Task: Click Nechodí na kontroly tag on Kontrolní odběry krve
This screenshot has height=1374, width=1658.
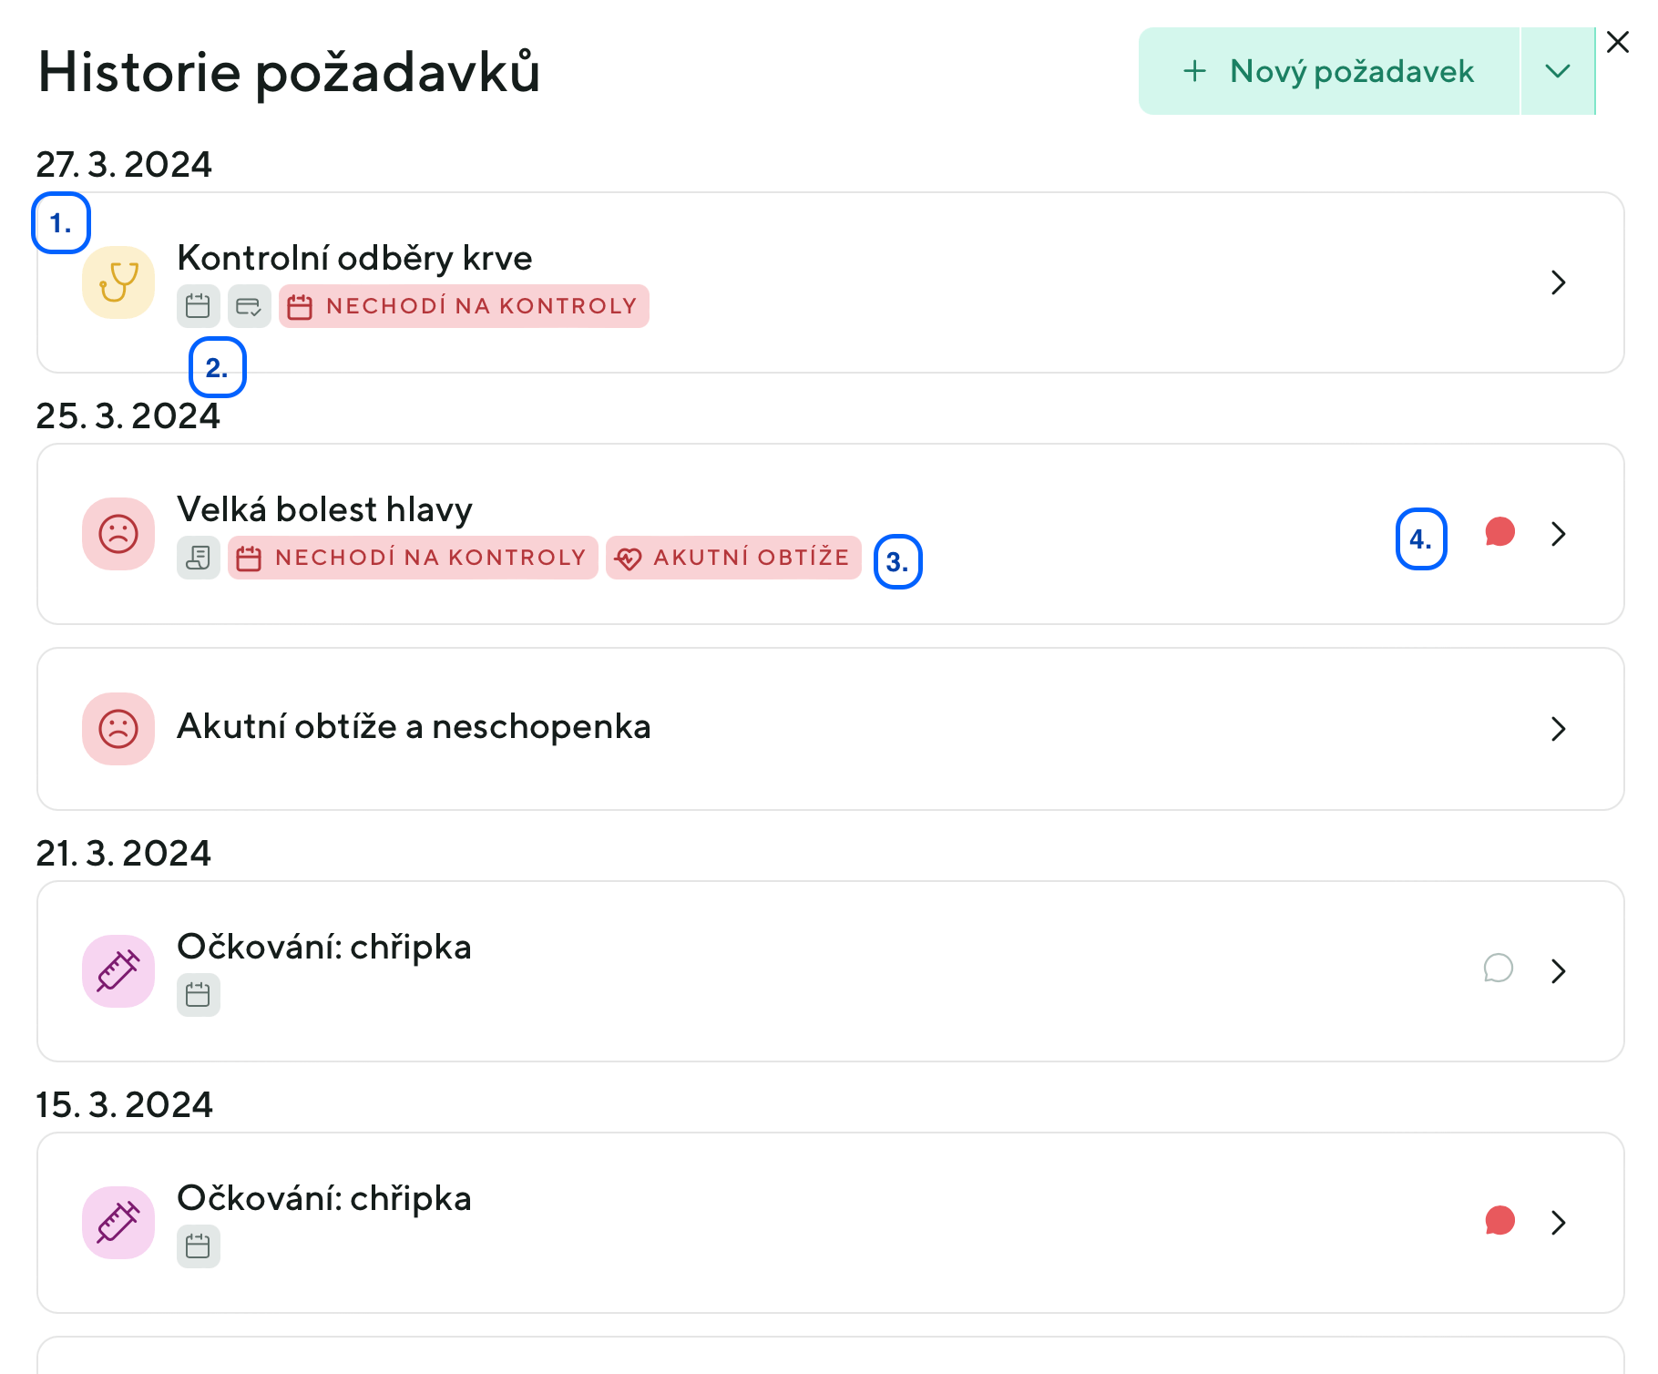Action: tap(464, 306)
